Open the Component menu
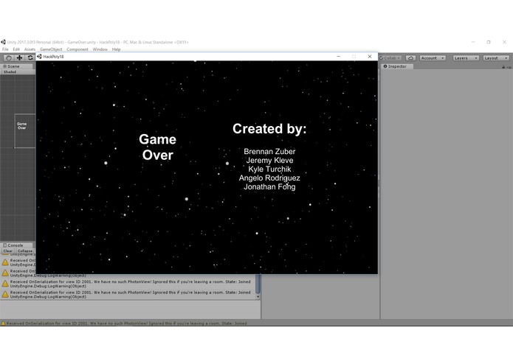The height and width of the screenshot is (364, 513). point(78,49)
